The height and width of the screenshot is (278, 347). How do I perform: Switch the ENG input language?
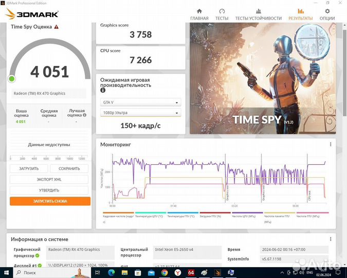point(309,272)
